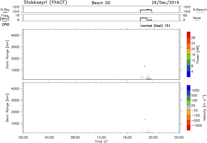Image resolution: width=207 pixels, height=143 pixels.
Task: Click the '18' frequency axis tick
Action: (17, 15)
